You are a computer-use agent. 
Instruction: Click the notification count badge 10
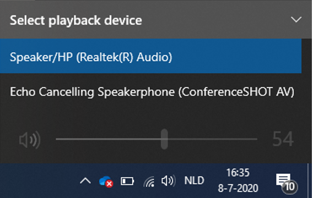pyautogui.click(x=290, y=187)
